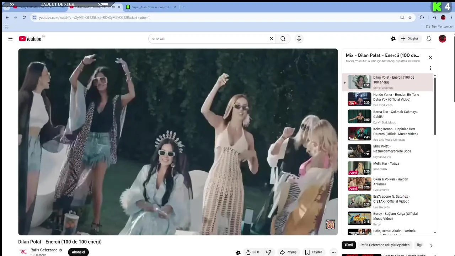455x256 pixels.
Task: Select Rafis Ceferzade adlı yükleyiciden chip
Action: [x=385, y=245]
